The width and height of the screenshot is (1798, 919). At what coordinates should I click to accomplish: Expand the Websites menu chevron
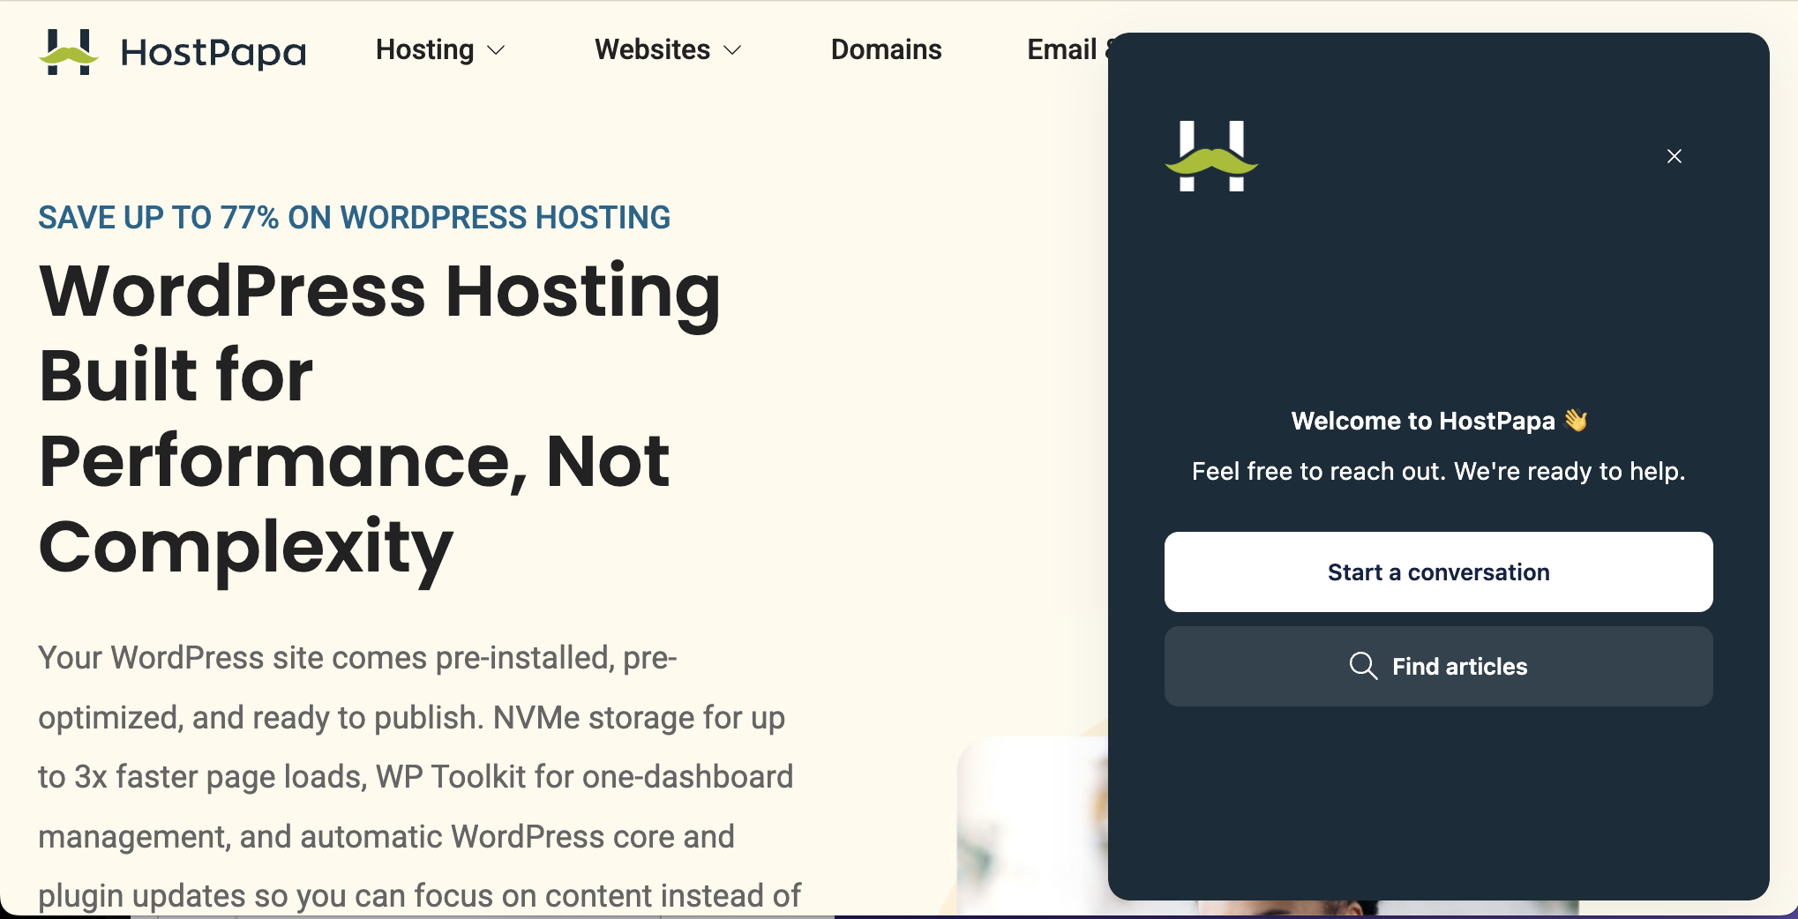[732, 50]
